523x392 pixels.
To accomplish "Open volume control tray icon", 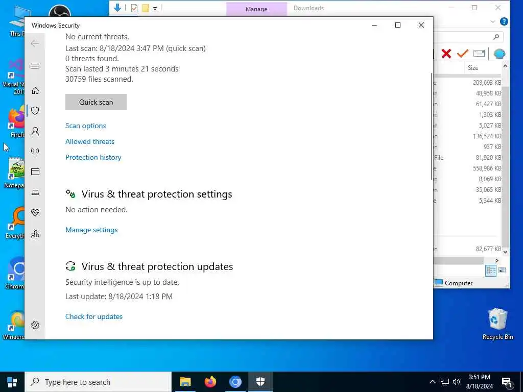I will tap(456, 382).
